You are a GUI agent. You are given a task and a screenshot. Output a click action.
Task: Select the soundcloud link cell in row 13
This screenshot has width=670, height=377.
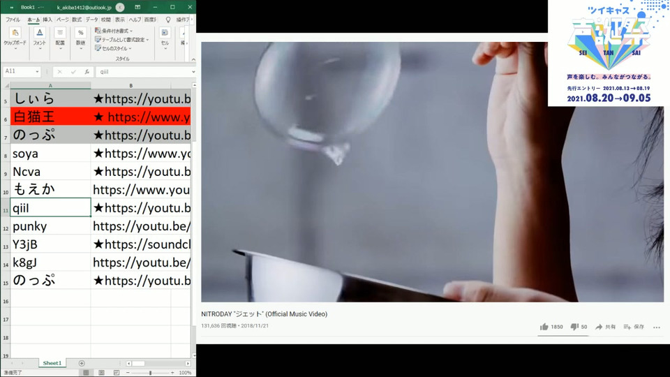(x=141, y=244)
